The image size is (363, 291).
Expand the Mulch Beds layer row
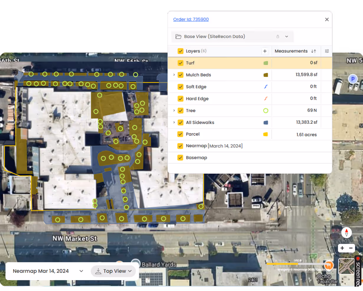[174, 75]
